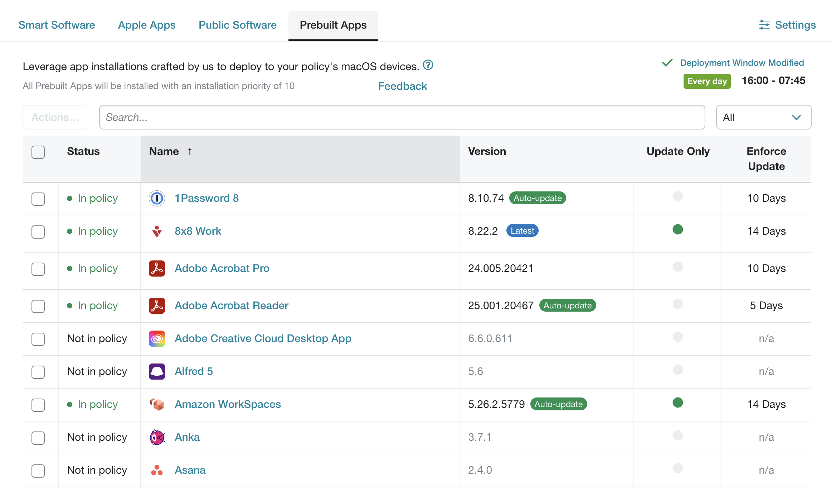Click the 5 Days enforce update value
This screenshot has width=831, height=488.
766,306
